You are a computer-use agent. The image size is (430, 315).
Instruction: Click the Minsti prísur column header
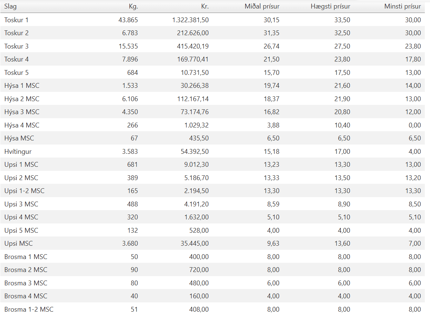(402, 6)
